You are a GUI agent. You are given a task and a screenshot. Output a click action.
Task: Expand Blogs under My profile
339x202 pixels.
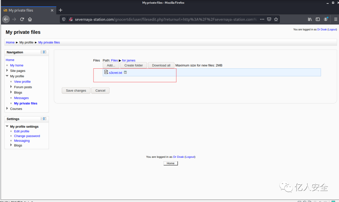point(11,92)
